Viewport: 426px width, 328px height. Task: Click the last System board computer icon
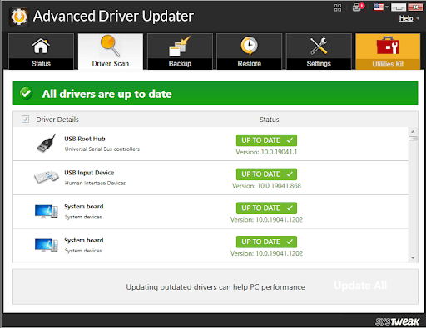coord(47,245)
